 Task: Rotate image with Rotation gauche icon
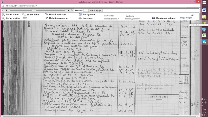click(x=47, y=18)
